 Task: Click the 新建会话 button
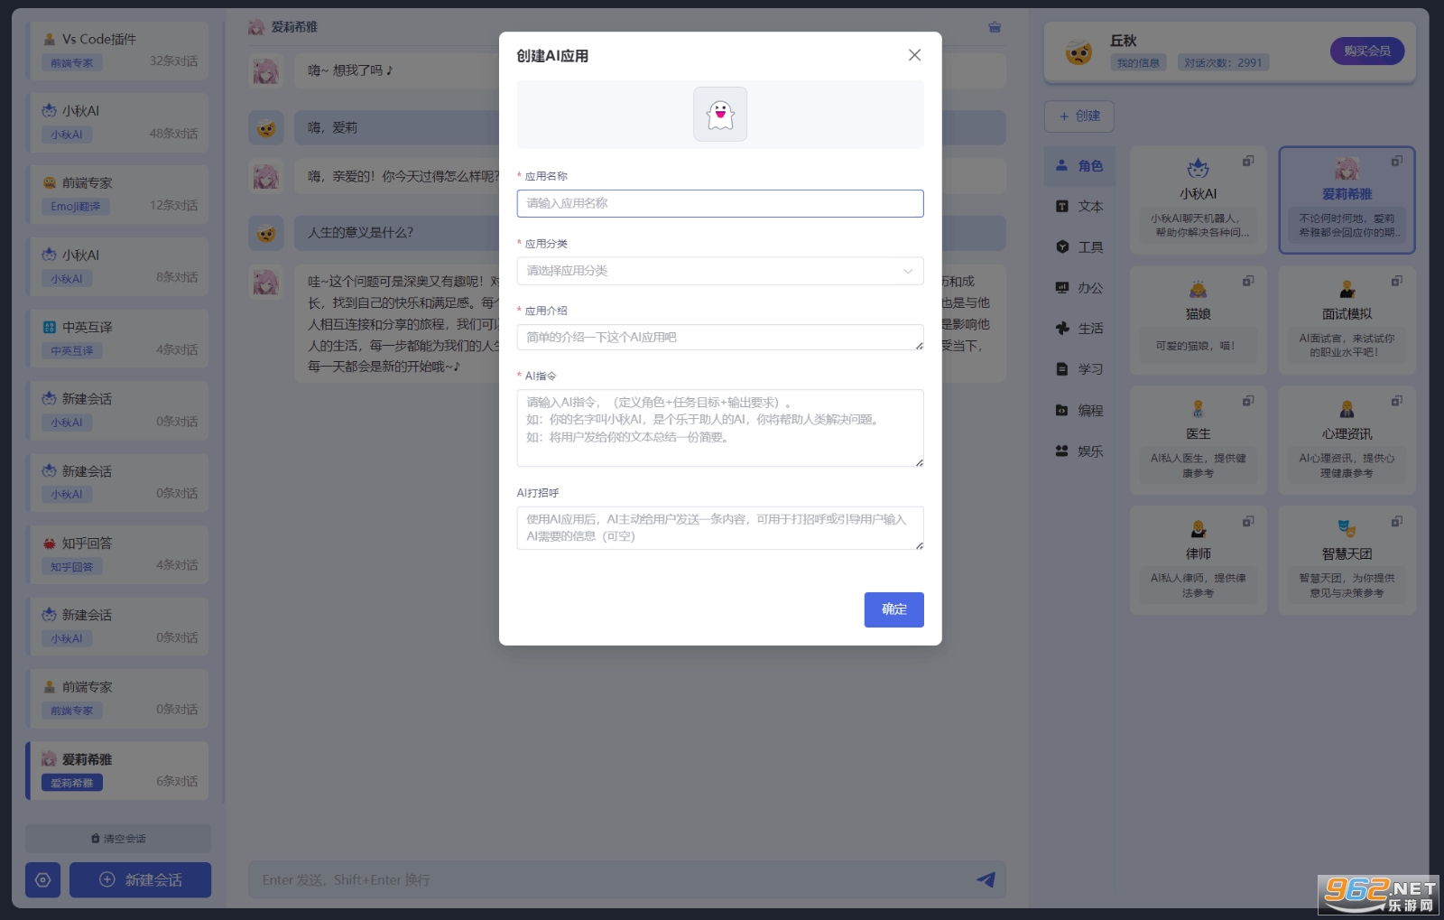point(140,879)
